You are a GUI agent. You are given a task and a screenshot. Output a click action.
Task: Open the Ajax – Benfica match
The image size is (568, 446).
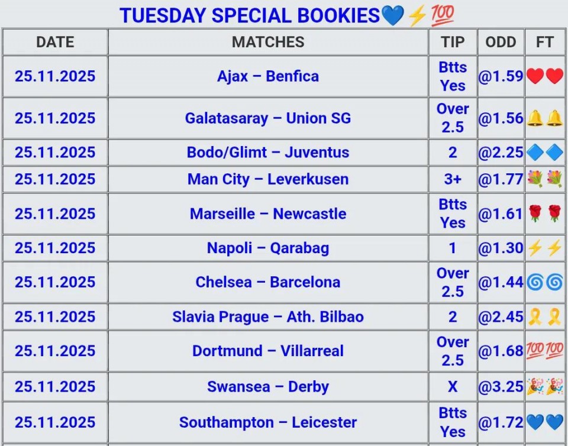[x=268, y=76]
